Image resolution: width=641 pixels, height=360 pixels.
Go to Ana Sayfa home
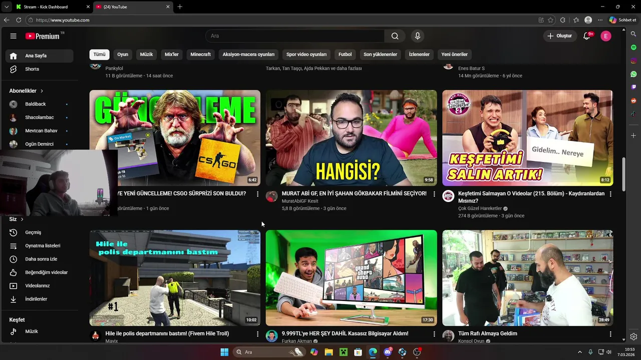tap(40, 55)
